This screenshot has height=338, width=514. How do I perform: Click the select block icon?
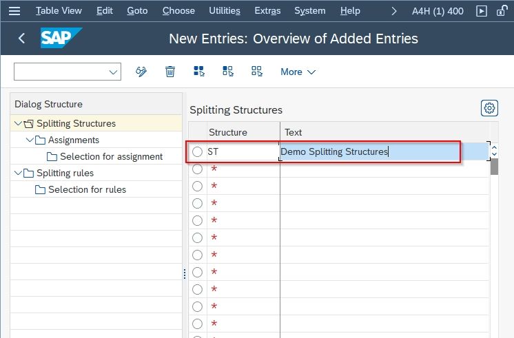[x=228, y=72]
